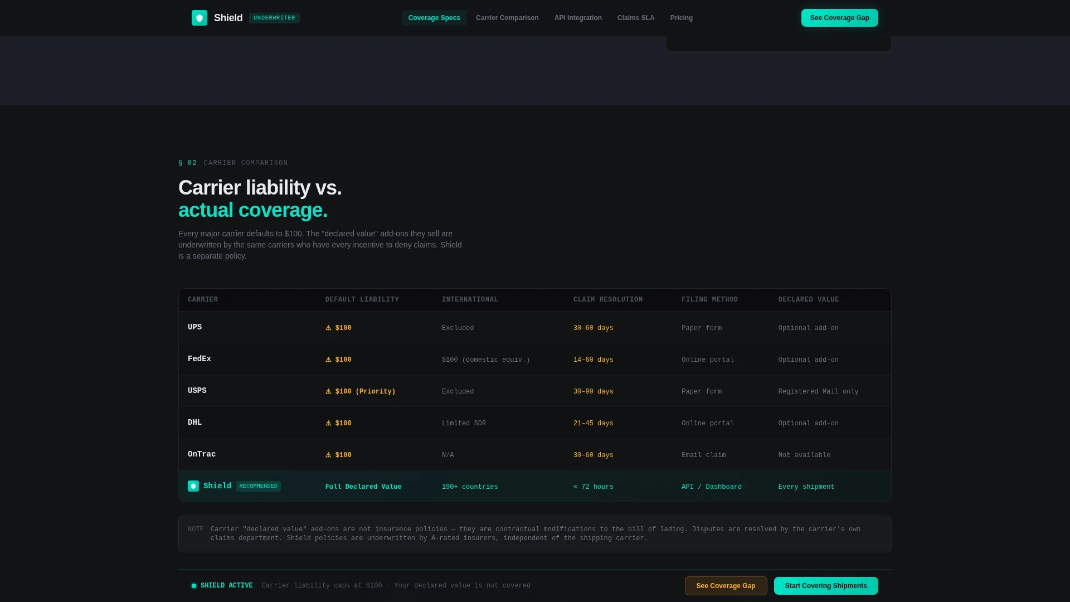Viewport: 1070px width, 602px height.
Task: Click the FedEx carrier name
Action: (x=200, y=359)
